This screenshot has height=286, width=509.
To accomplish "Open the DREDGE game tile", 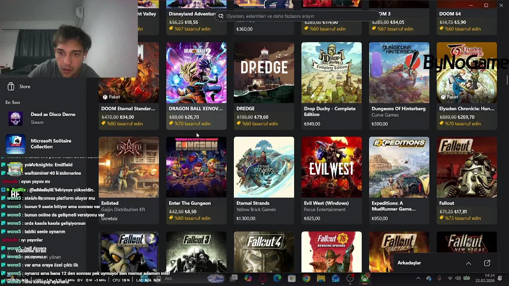I will 264,85.
